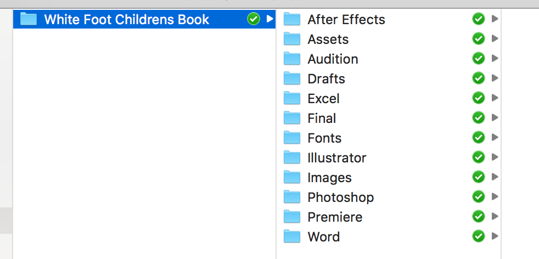The height and width of the screenshot is (259, 539).
Task: Expand the Images folder disclosure arrow
Action: [x=495, y=177]
